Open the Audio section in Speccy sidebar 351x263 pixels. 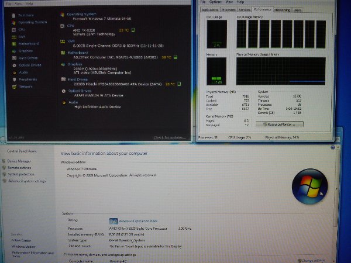[23, 72]
